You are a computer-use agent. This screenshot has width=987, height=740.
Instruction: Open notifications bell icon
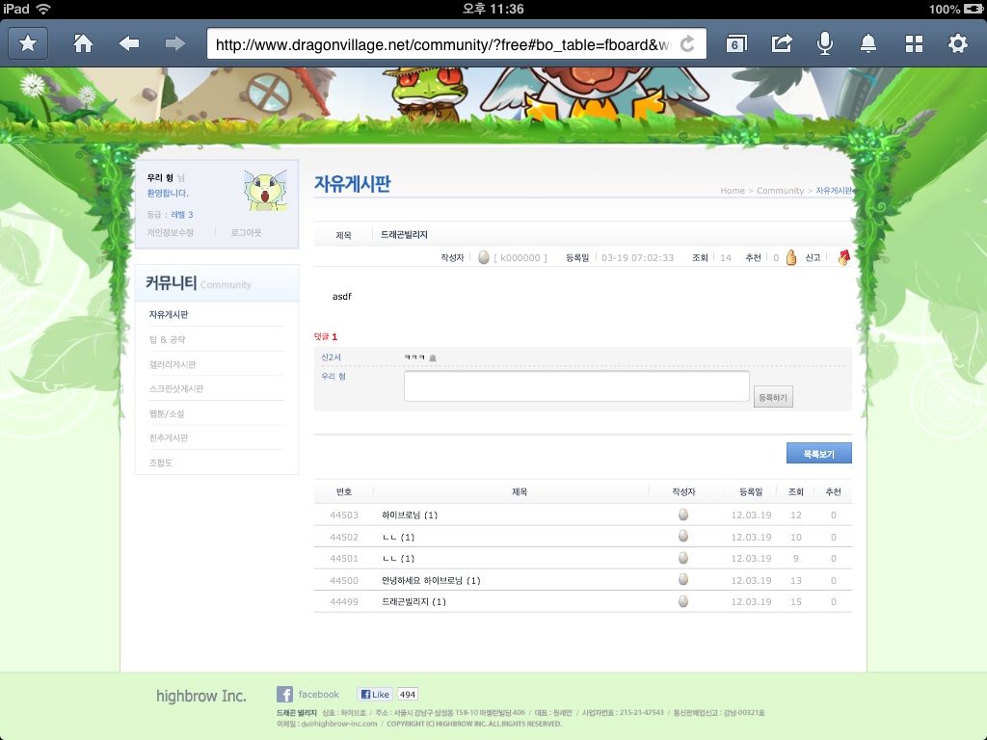tap(868, 43)
